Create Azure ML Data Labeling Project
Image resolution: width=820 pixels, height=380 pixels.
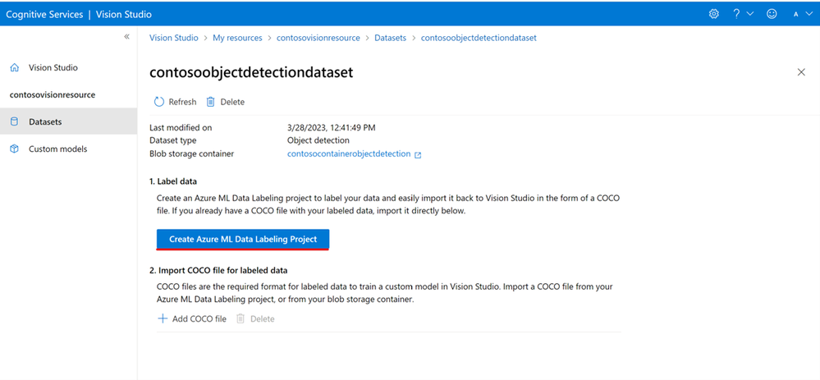click(x=243, y=239)
